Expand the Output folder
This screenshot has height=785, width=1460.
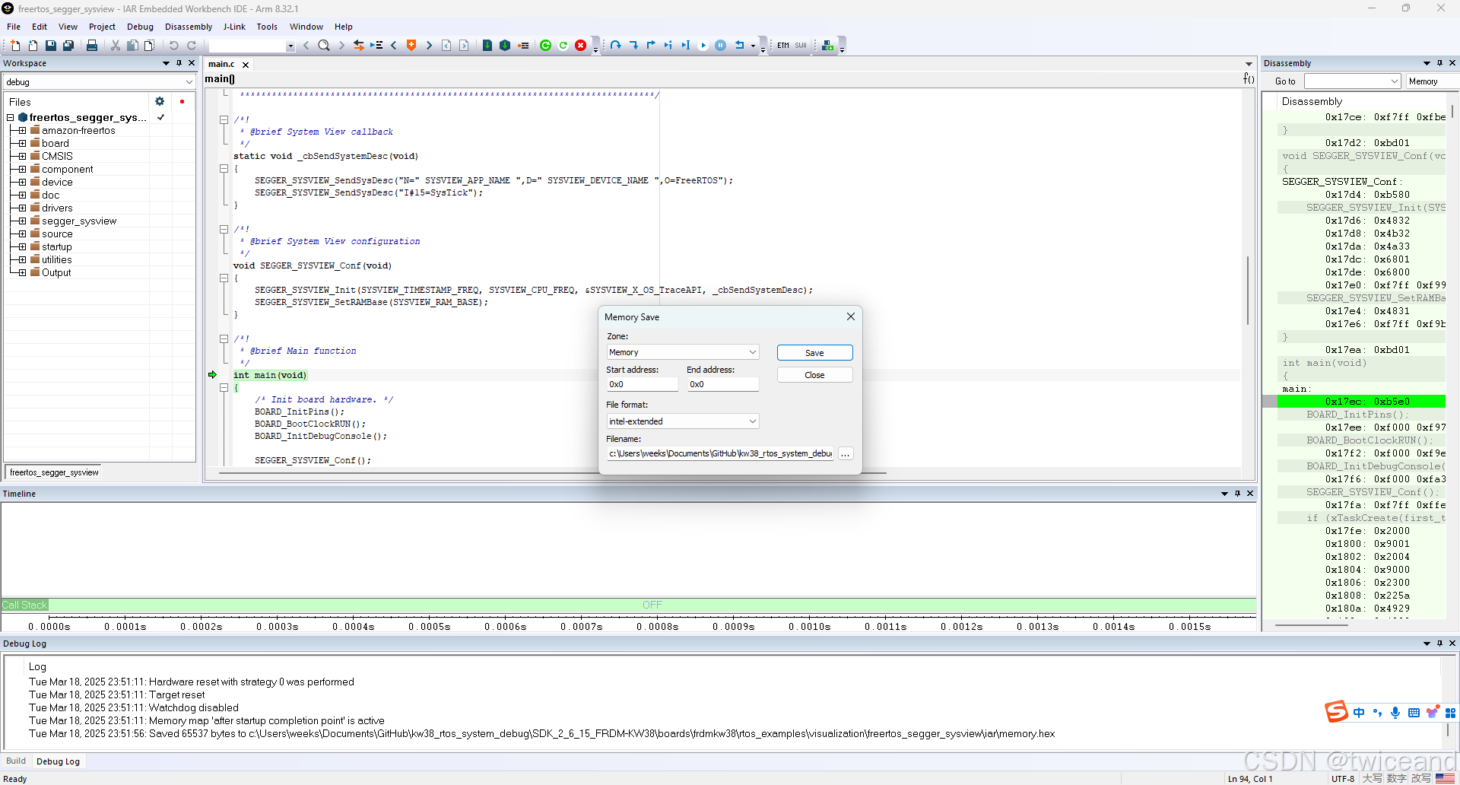22,272
